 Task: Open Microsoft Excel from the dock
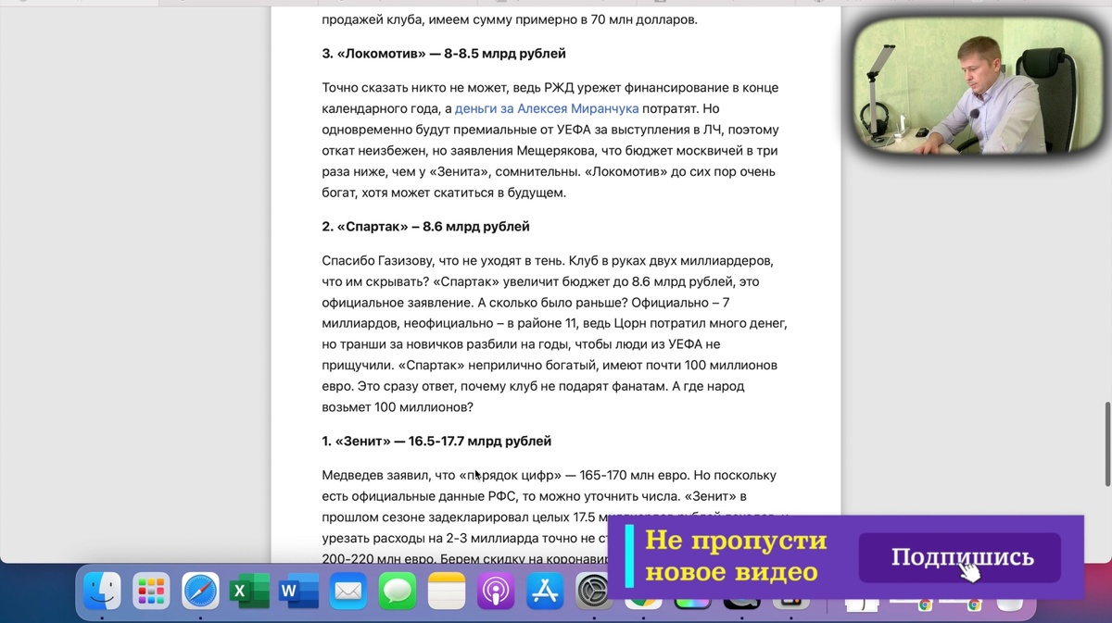click(249, 591)
